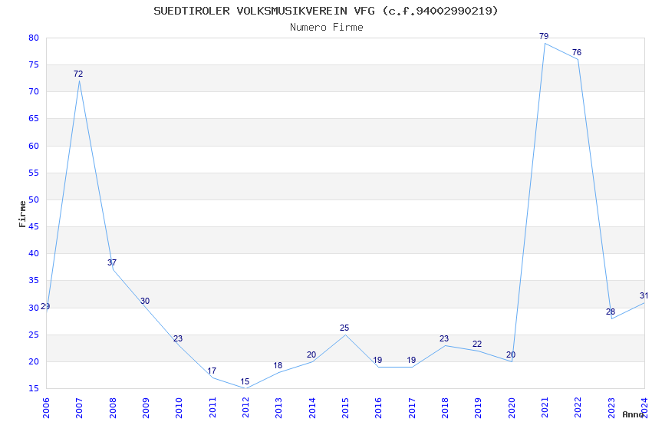Pick the year 2014 on the x-axis
The width and height of the screenshot is (652, 422).
[x=312, y=408]
